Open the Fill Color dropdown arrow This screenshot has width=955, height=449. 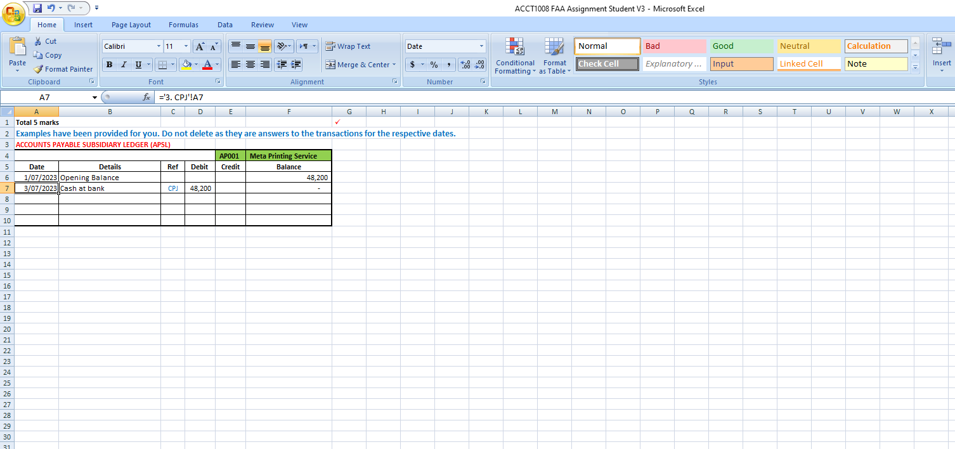[x=195, y=65]
